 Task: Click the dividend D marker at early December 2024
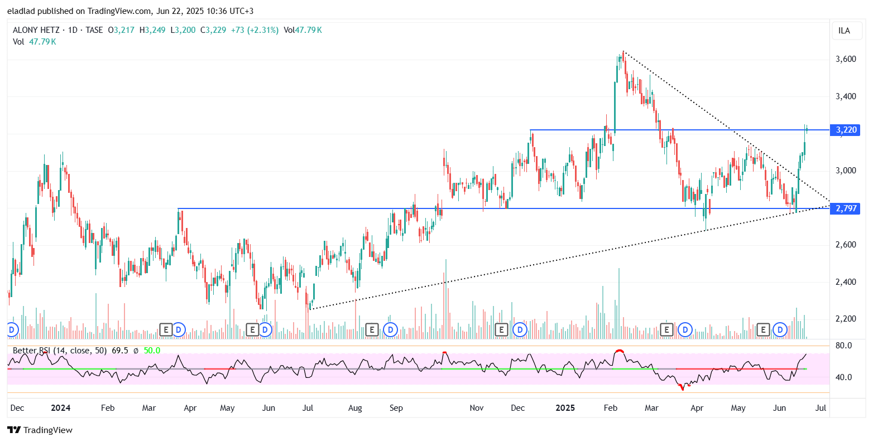pyautogui.click(x=520, y=330)
